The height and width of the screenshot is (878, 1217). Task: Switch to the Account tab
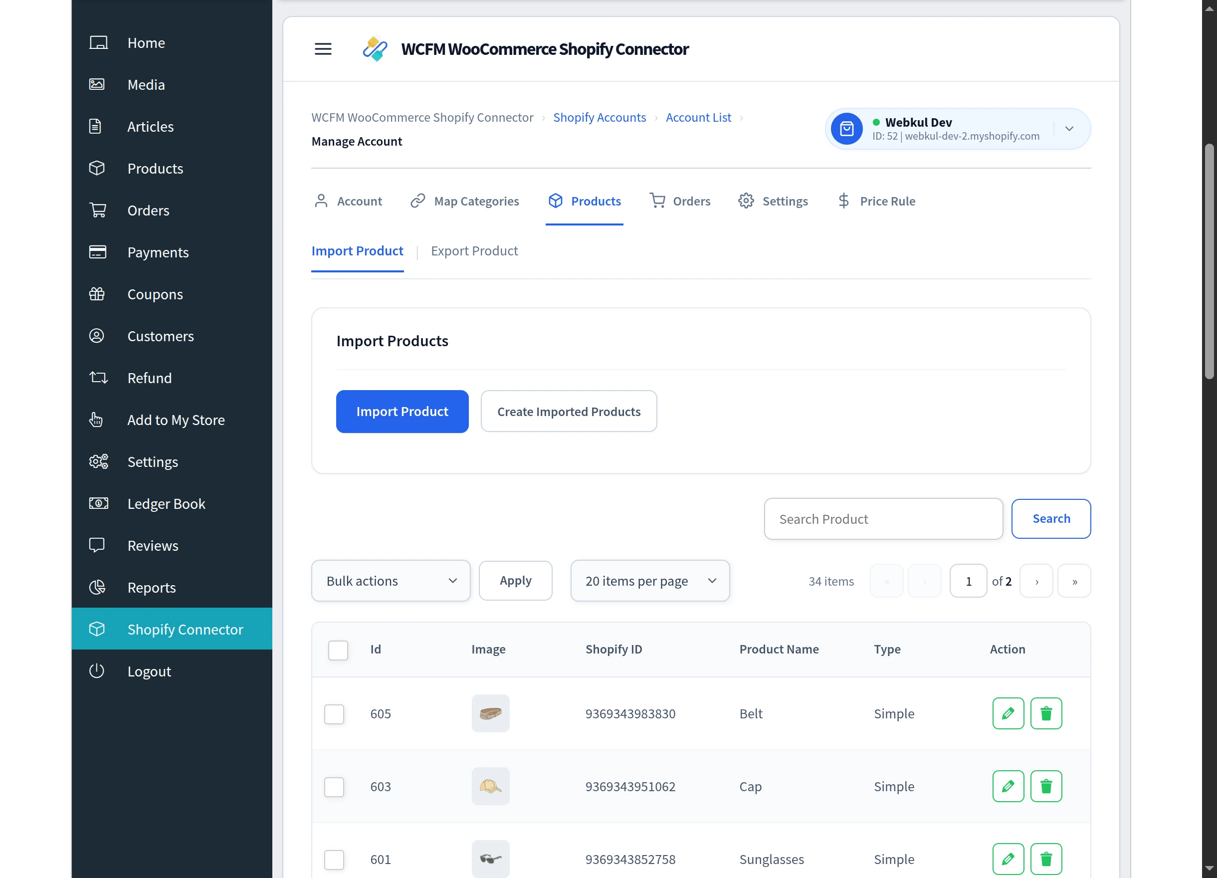pyautogui.click(x=348, y=201)
